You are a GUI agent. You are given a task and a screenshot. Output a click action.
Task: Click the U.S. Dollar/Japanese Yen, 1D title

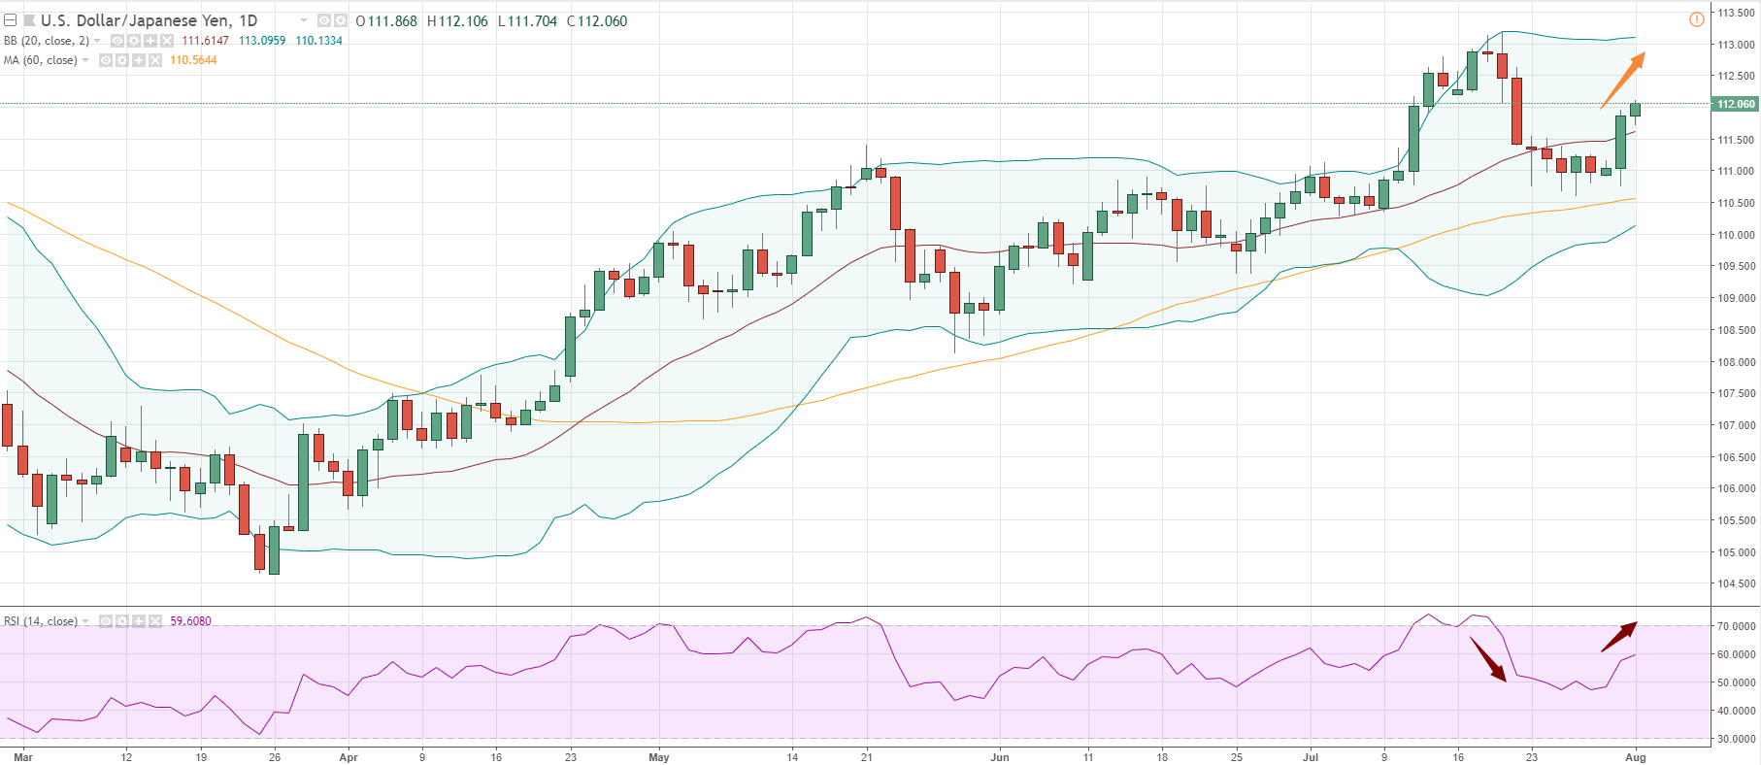click(149, 20)
